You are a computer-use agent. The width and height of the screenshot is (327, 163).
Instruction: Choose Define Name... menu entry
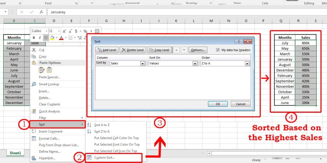point(49,152)
